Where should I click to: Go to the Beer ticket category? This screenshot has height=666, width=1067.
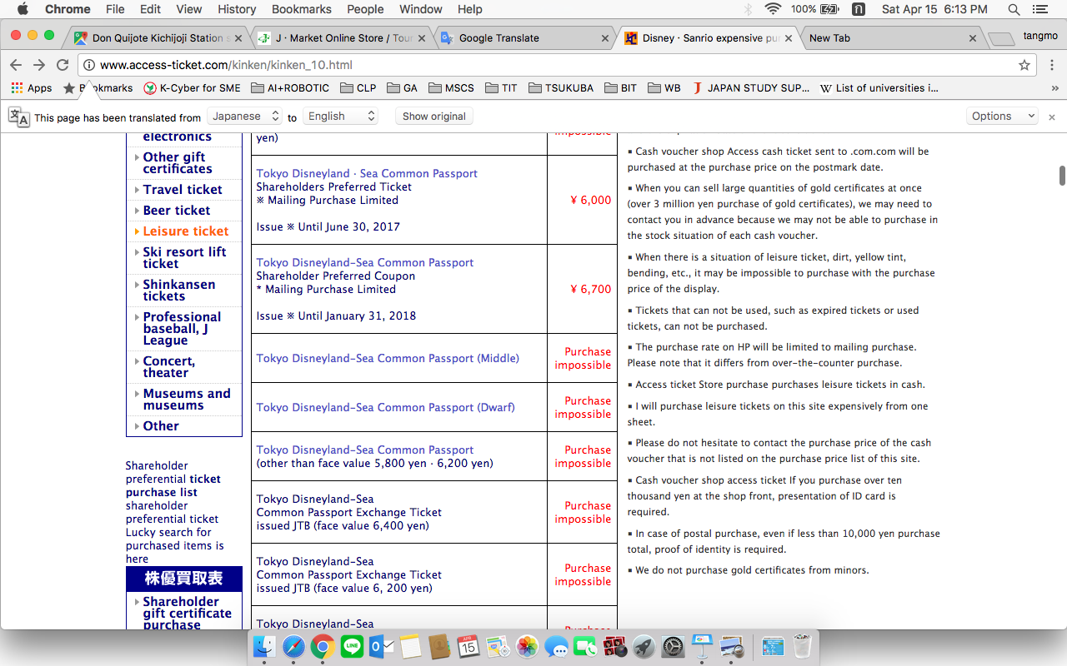pyautogui.click(x=176, y=211)
